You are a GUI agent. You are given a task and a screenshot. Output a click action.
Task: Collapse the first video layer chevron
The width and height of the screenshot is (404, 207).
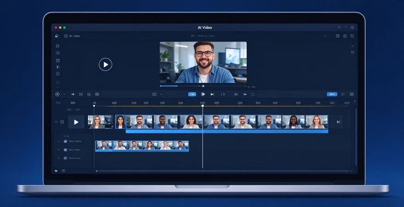(x=59, y=142)
